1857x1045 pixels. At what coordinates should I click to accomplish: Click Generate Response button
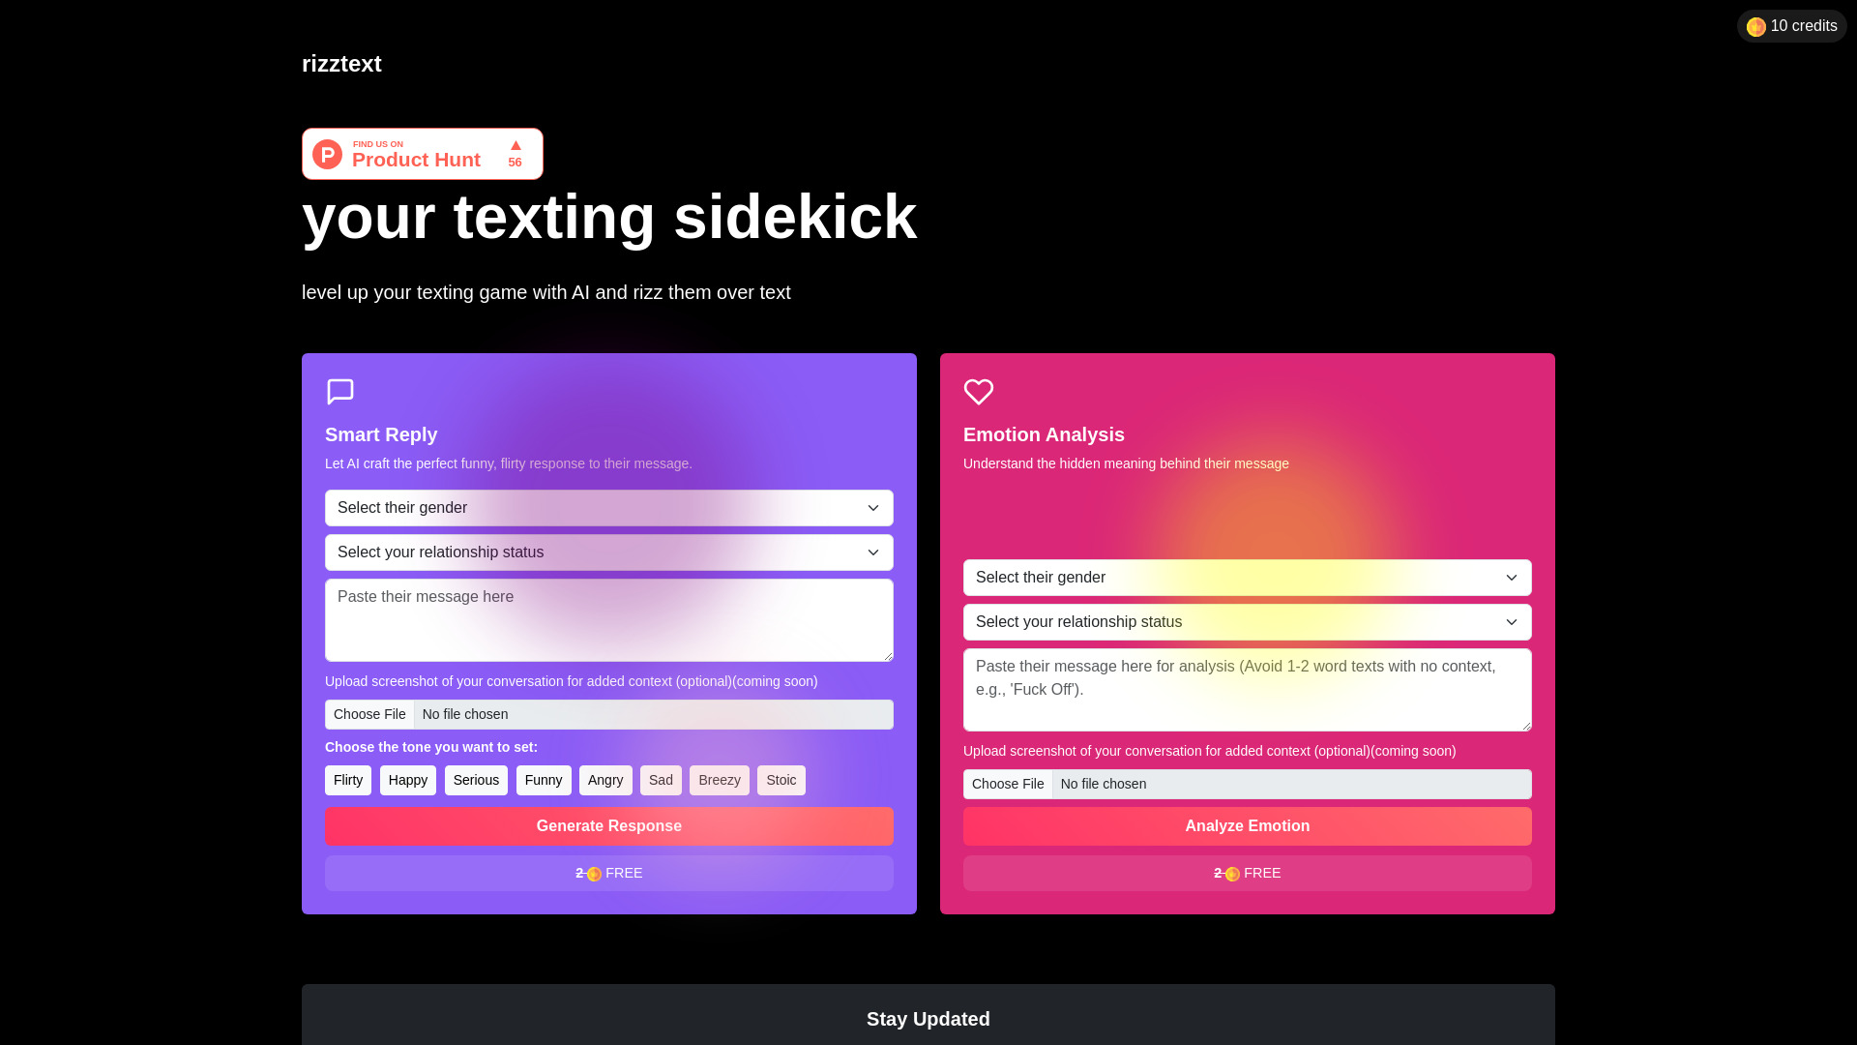[608, 825]
